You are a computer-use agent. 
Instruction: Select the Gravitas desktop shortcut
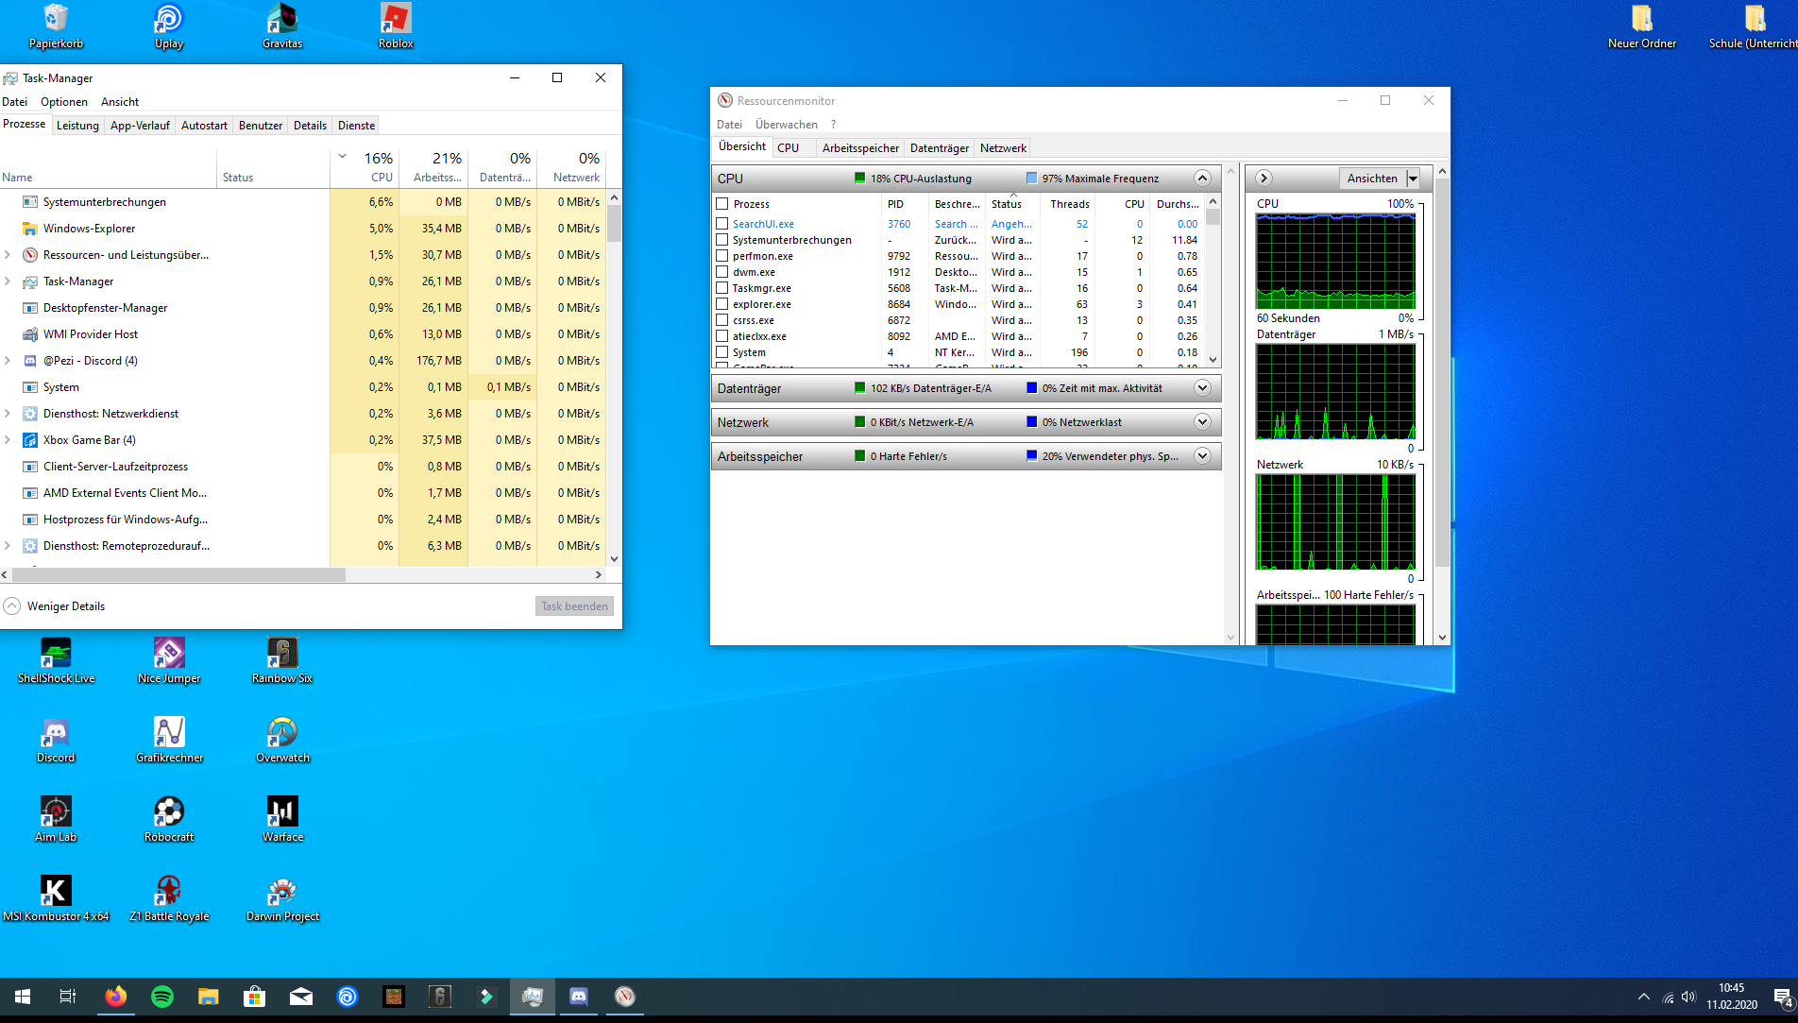(x=282, y=26)
